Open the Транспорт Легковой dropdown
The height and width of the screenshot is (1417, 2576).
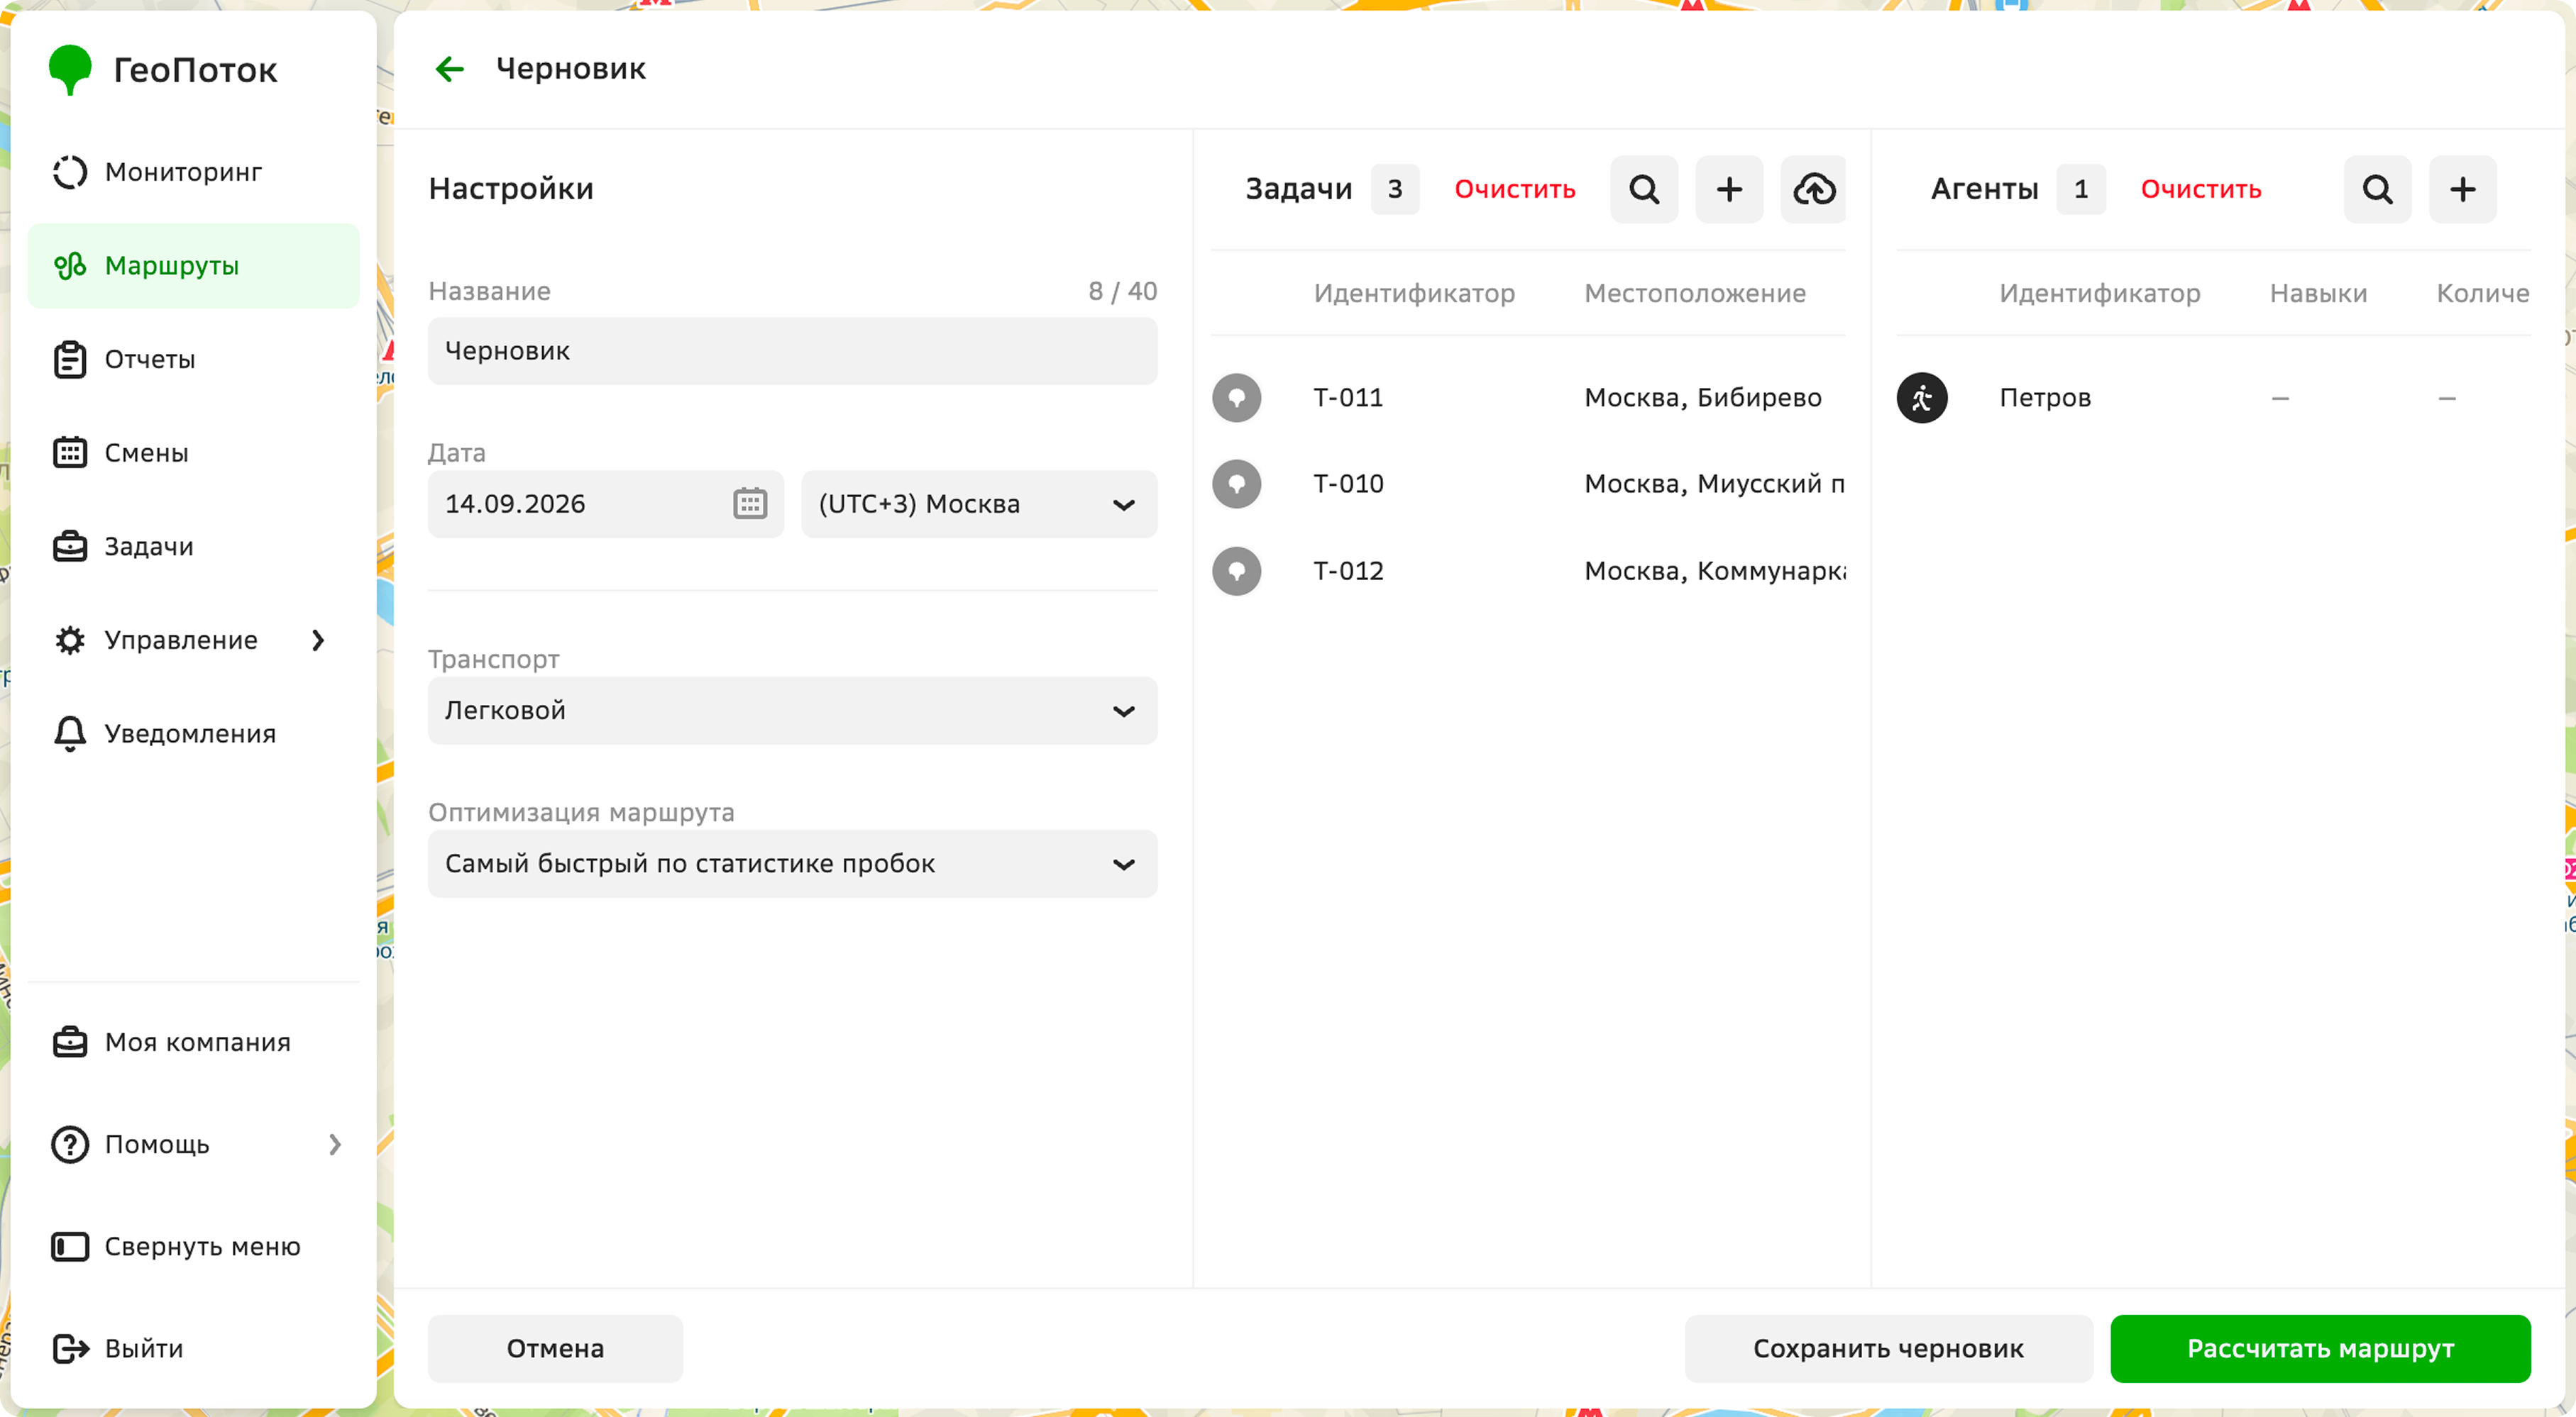pos(792,711)
